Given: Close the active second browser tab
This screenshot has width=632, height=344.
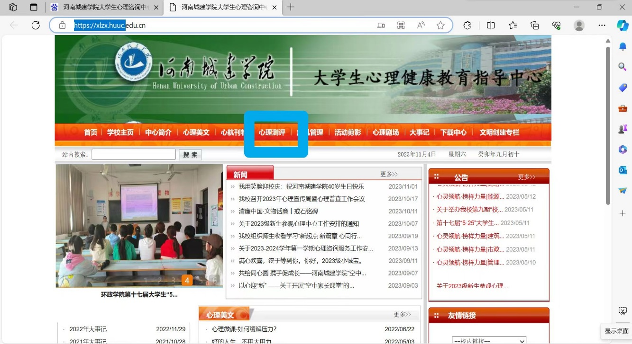Looking at the screenshot, I should point(275,7).
